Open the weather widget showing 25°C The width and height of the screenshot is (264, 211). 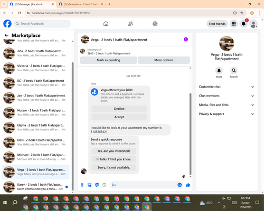206,203
